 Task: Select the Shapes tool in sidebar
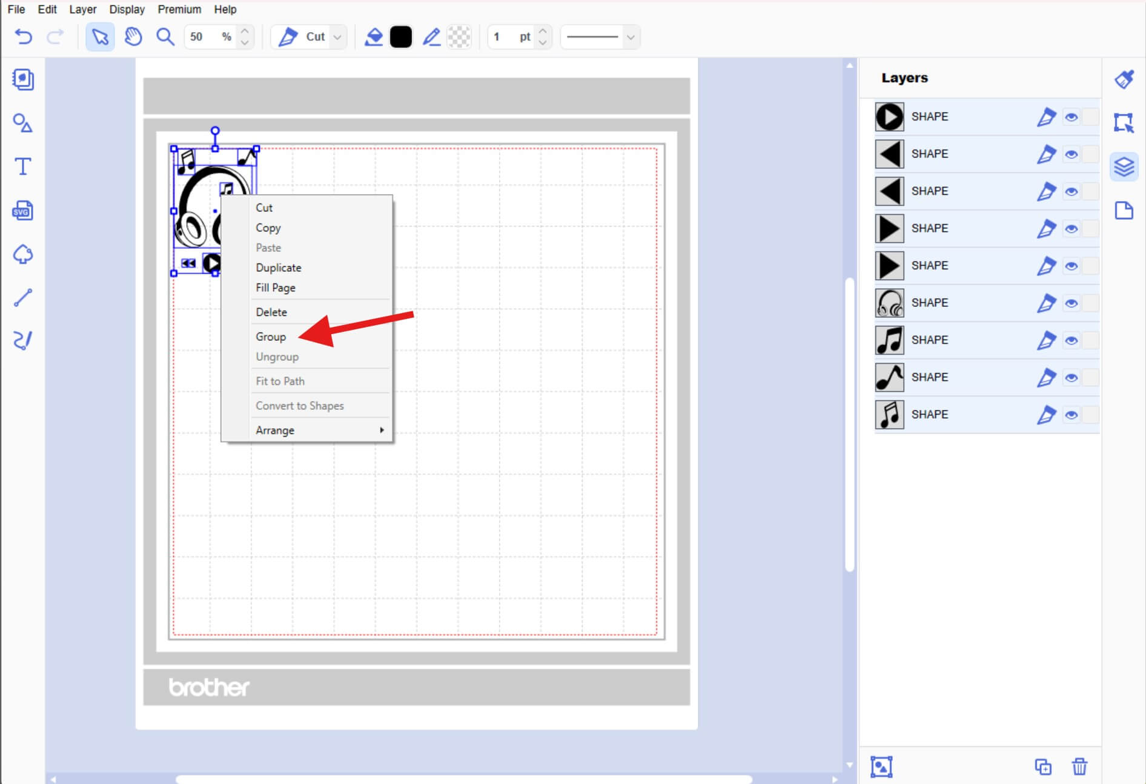[23, 124]
